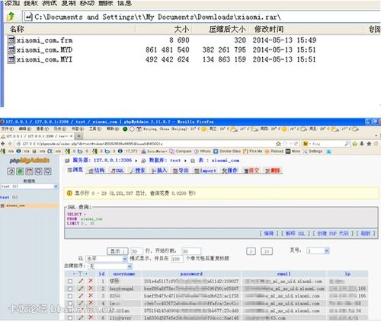The width and height of the screenshot is (381, 322).
Task: Click Whois in the Firefox add-on toolbar
Action: pyautogui.click(x=203, y=151)
